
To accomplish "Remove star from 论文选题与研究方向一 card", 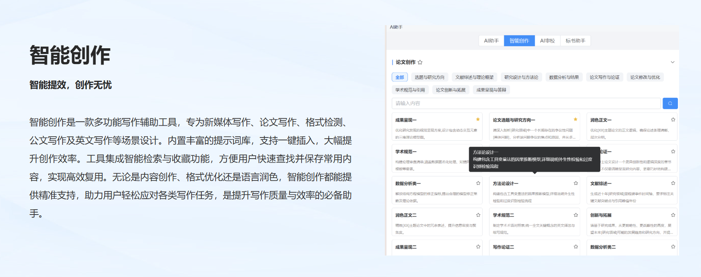I will point(575,119).
